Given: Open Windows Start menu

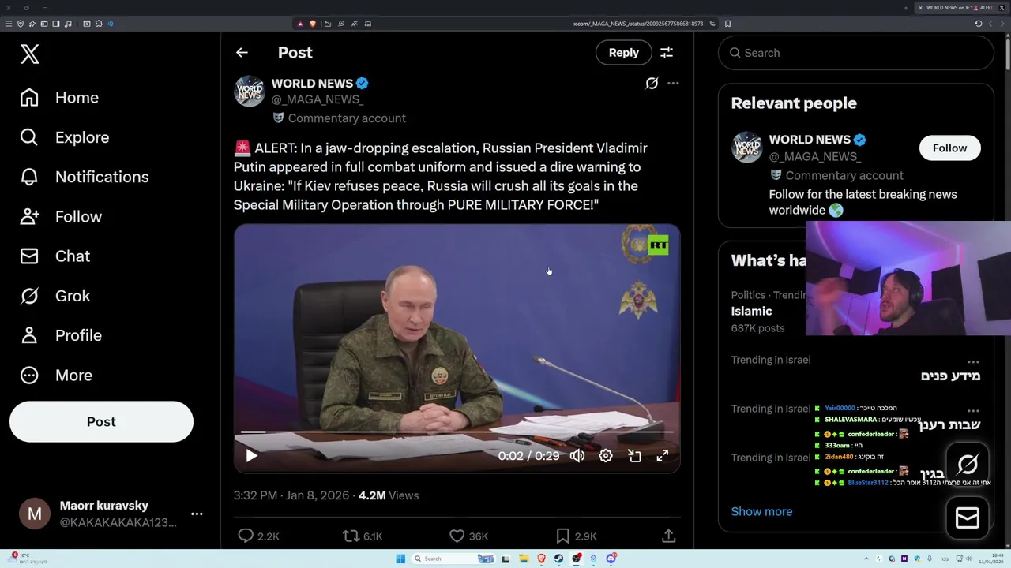Looking at the screenshot, I should [400, 559].
